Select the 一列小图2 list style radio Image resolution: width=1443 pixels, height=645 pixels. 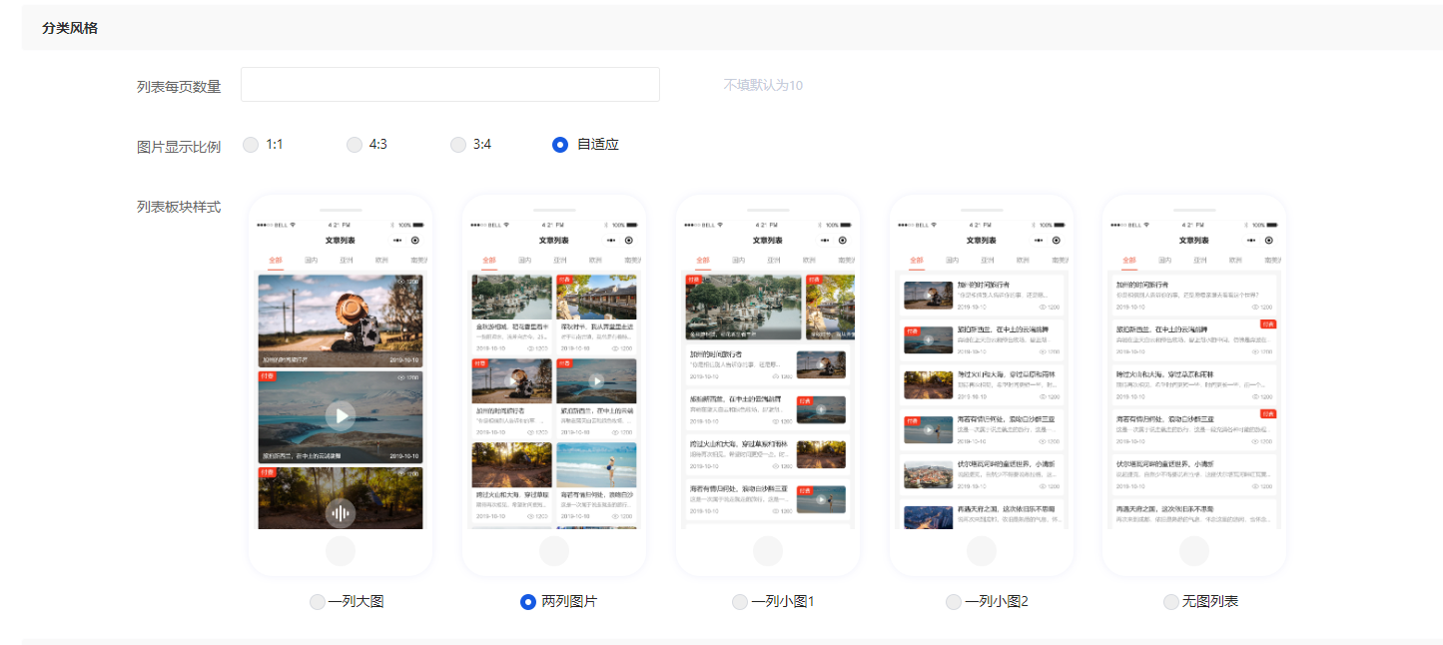[954, 602]
